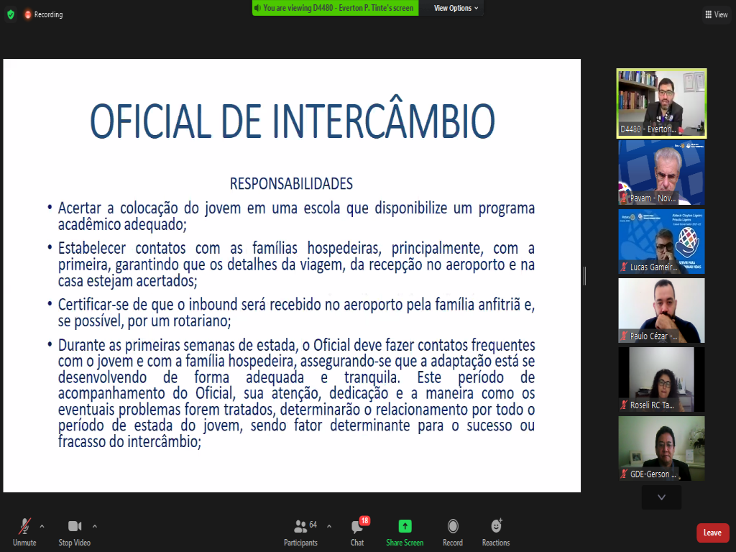The image size is (736, 552).
Task: Expand audio options arrow beside Unmute
Action: click(x=42, y=526)
